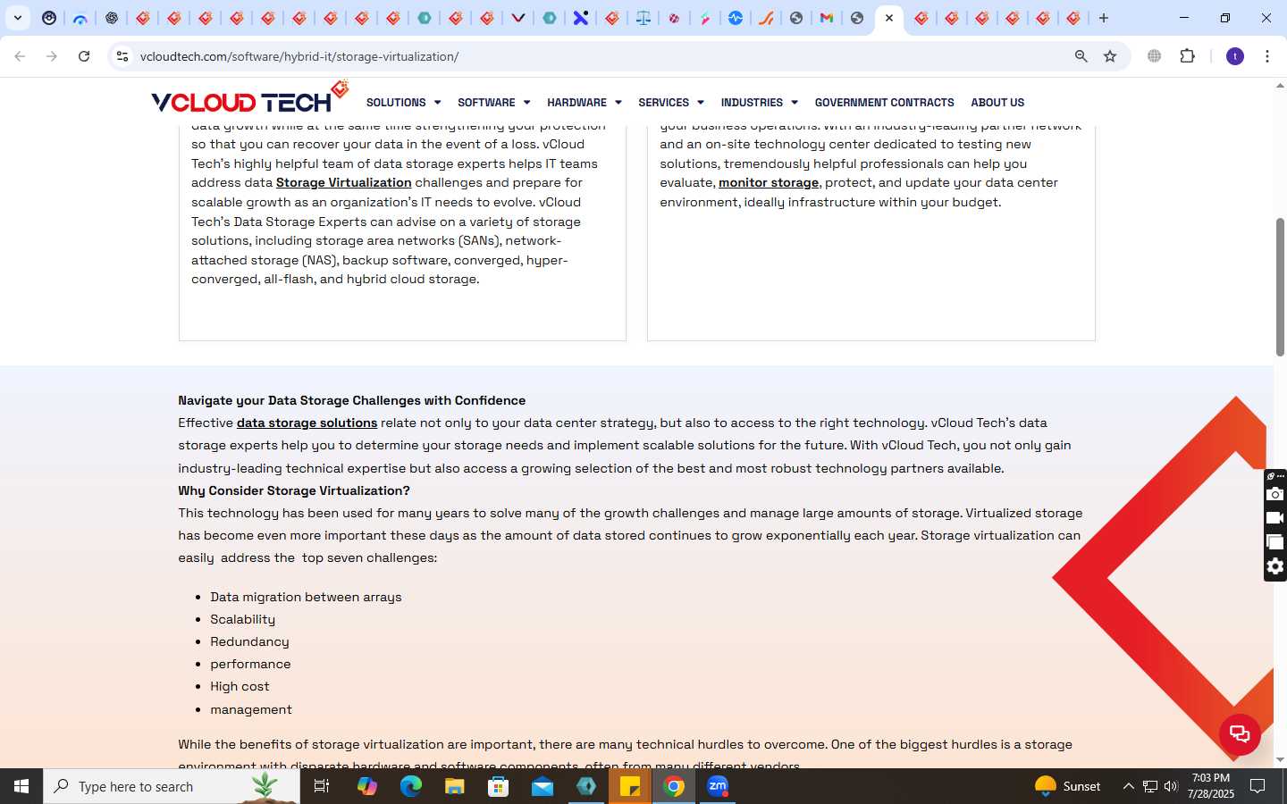Open Sticky Notes from taskbar
1287x804 pixels.
(x=630, y=786)
